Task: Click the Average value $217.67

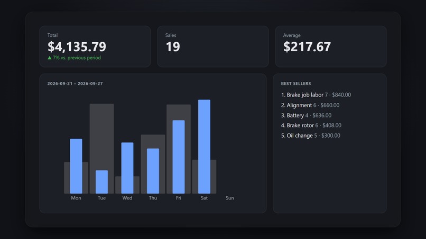Action: pos(307,46)
